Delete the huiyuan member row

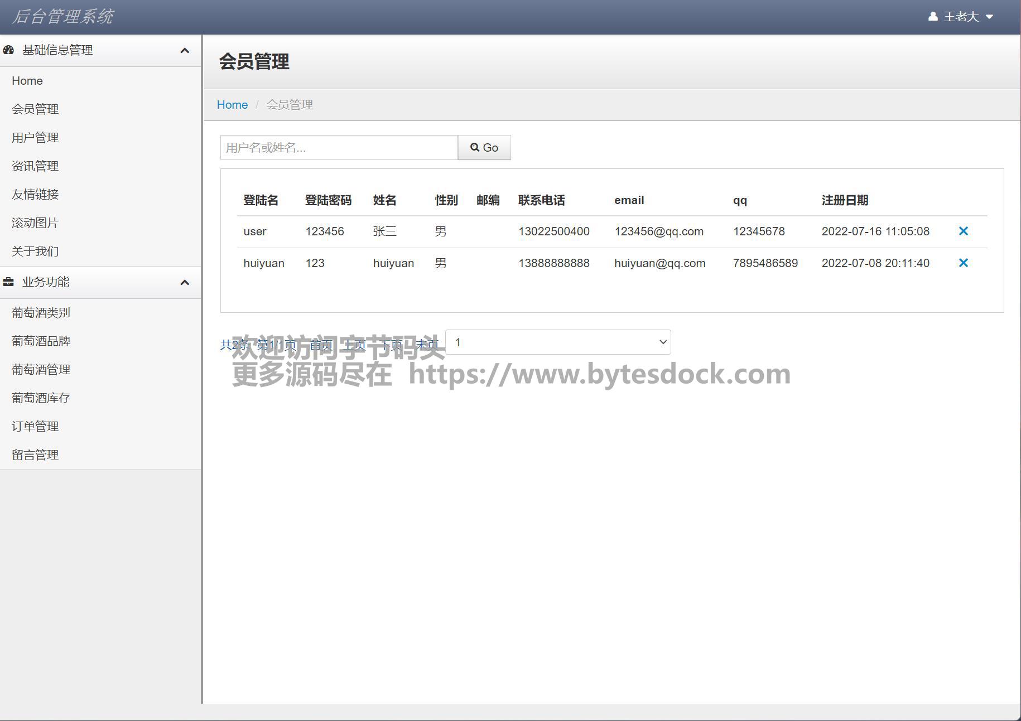pos(963,263)
